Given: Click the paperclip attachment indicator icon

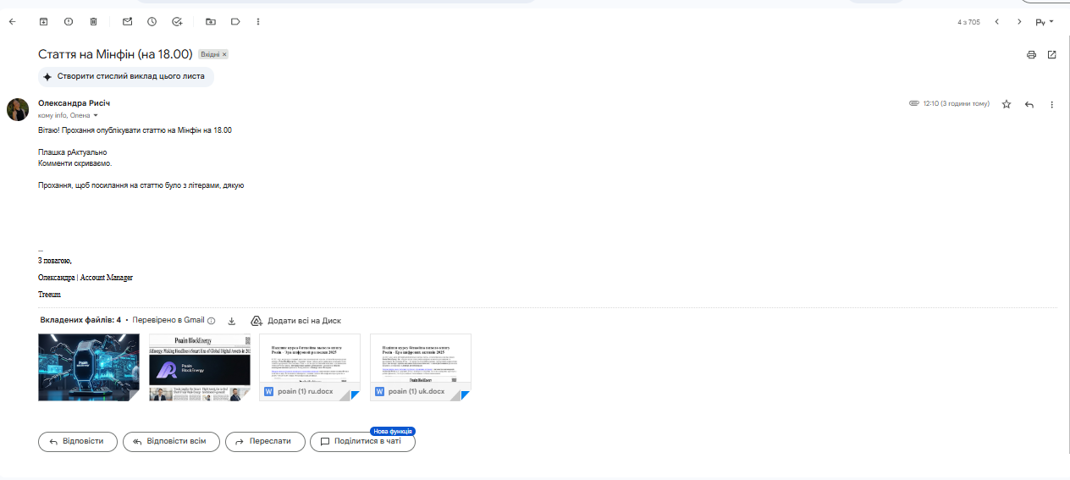Looking at the screenshot, I should [913, 104].
